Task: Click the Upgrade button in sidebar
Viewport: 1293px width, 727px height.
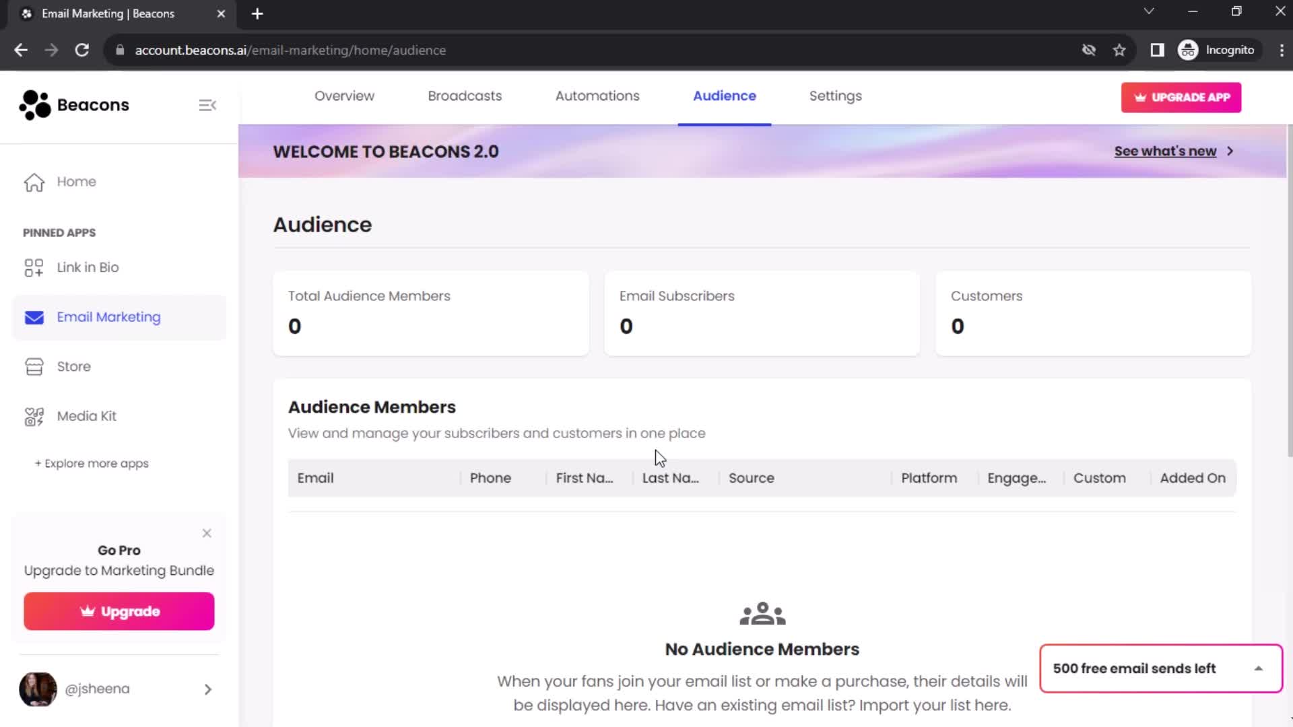Action: (x=119, y=612)
